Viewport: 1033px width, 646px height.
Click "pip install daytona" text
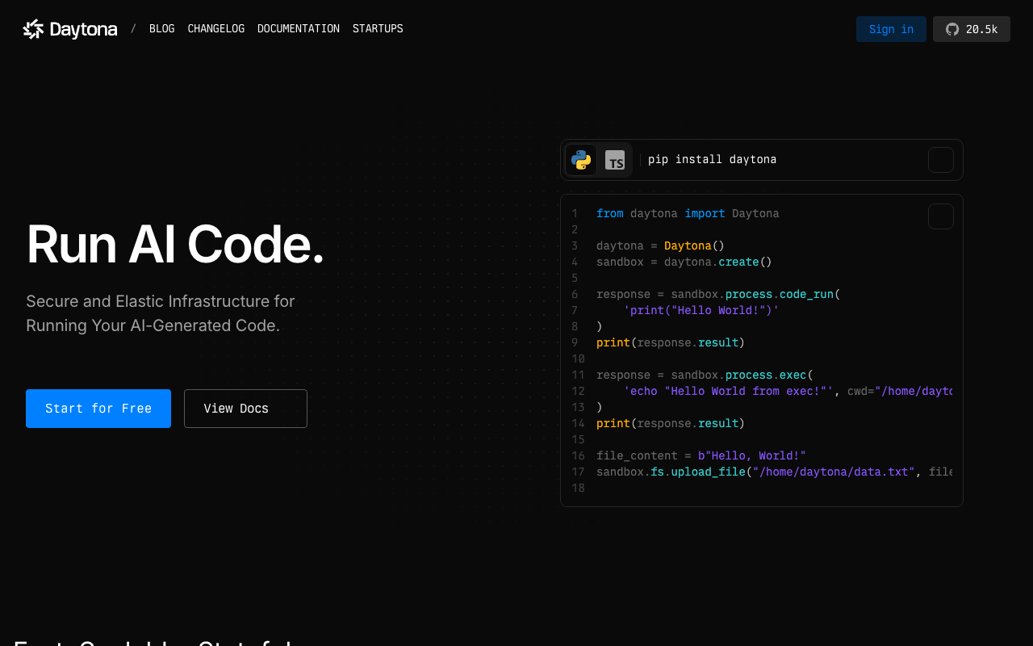pyautogui.click(x=712, y=160)
